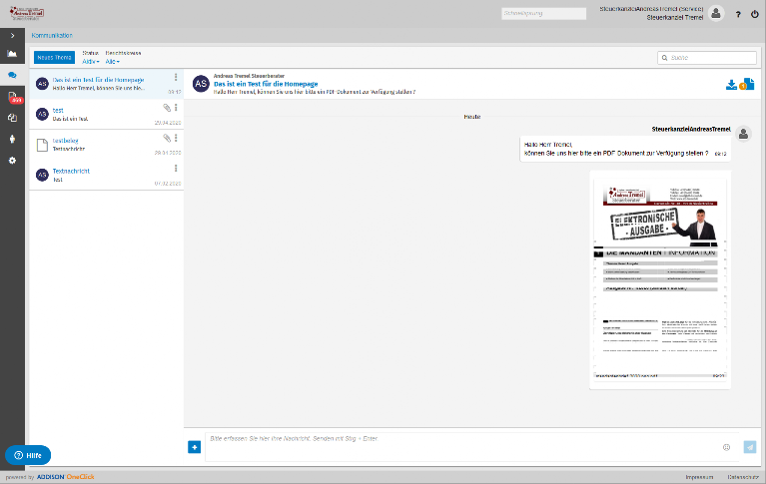
Task: Click the Neues Thema button
Action: click(54, 58)
